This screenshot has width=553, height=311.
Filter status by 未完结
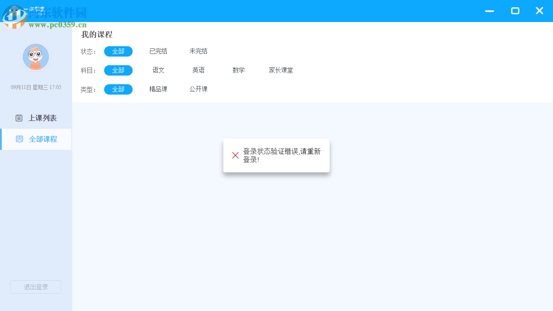[198, 51]
